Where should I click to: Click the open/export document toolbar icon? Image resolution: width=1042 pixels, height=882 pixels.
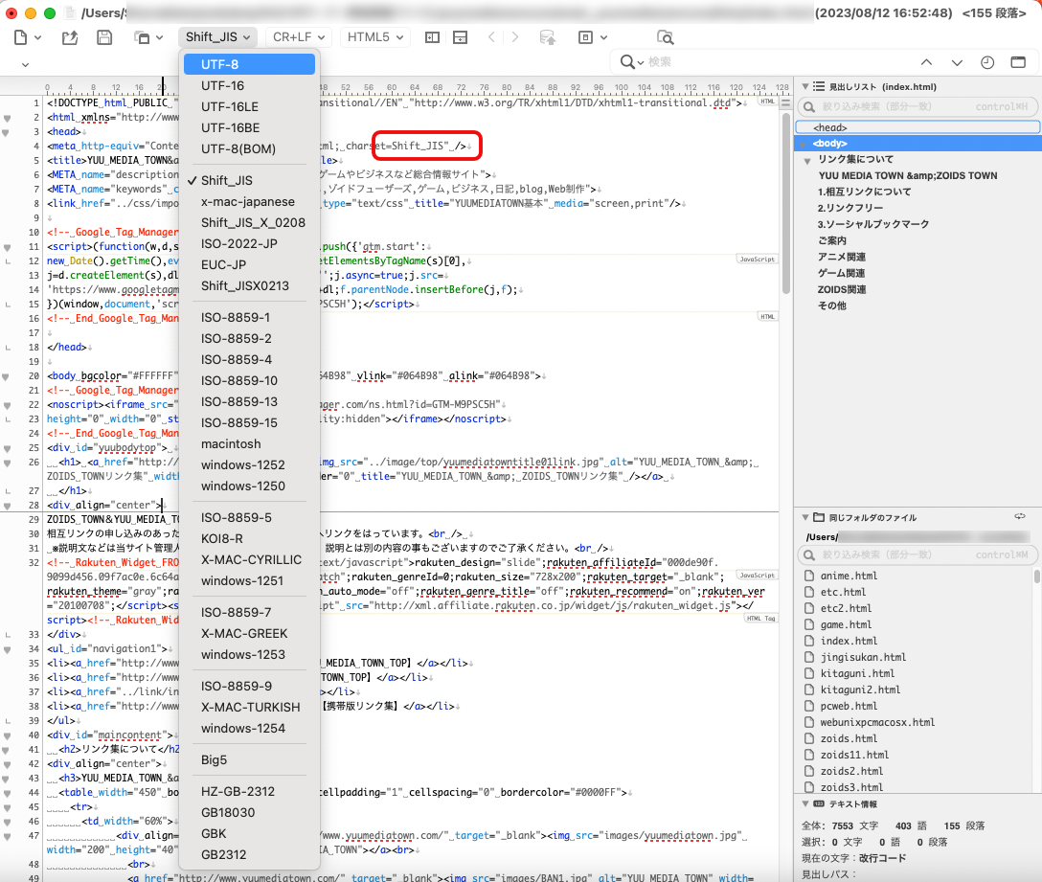click(70, 37)
